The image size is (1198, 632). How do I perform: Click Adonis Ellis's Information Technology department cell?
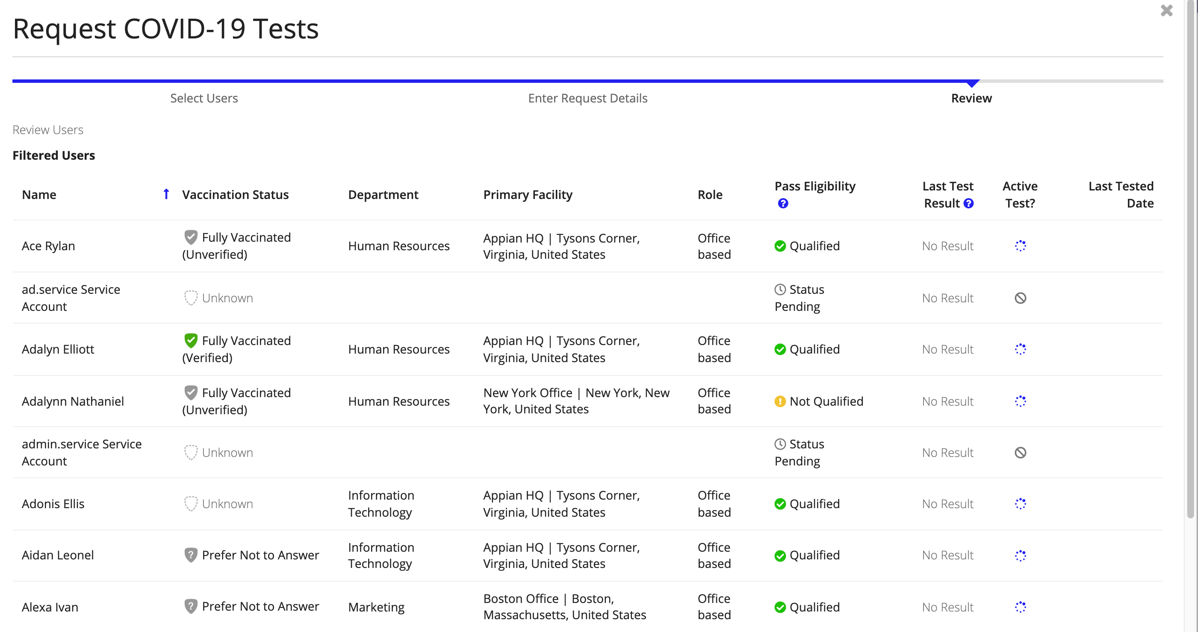381,503
